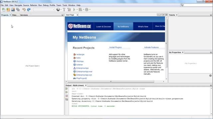213x119 pixels.
Task: Open the Navigate menu
Action: click(18, 5)
